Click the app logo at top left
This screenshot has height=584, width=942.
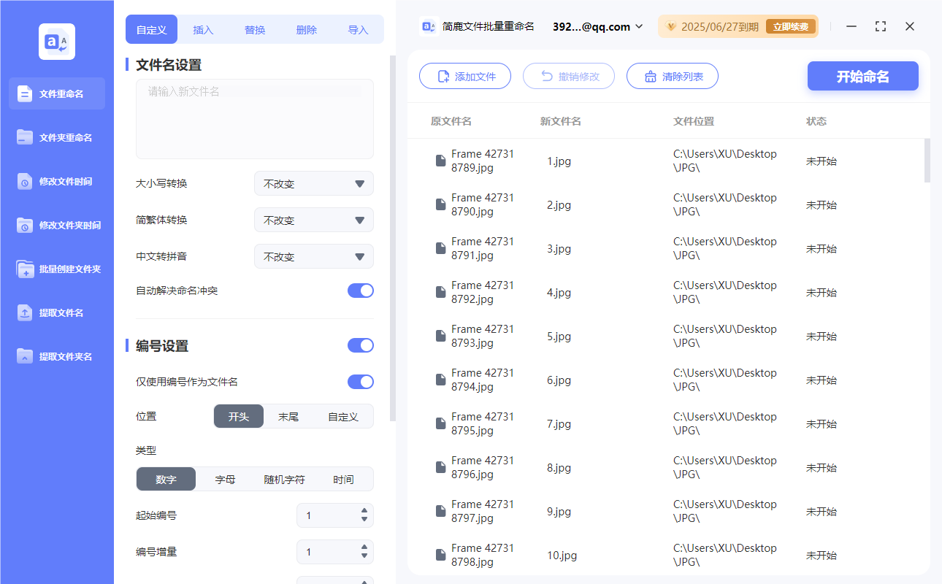(56, 41)
